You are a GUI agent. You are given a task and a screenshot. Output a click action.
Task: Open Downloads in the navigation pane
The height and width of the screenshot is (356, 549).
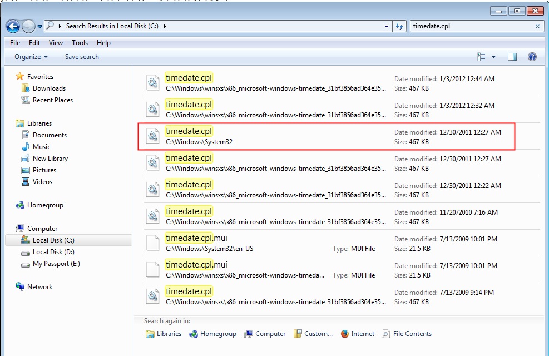pyautogui.click(x=49, y=88)
